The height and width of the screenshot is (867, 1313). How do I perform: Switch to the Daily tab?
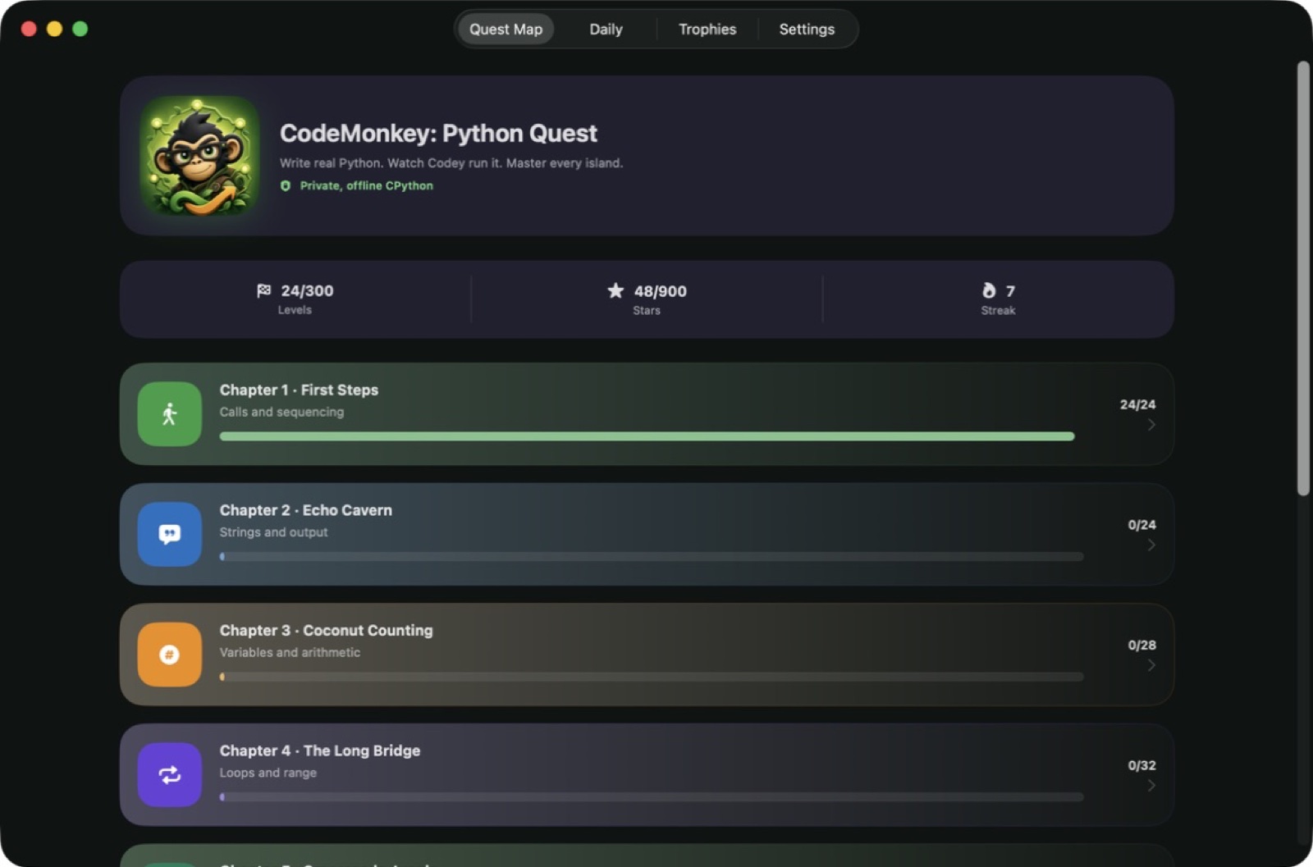coord(606,30)
